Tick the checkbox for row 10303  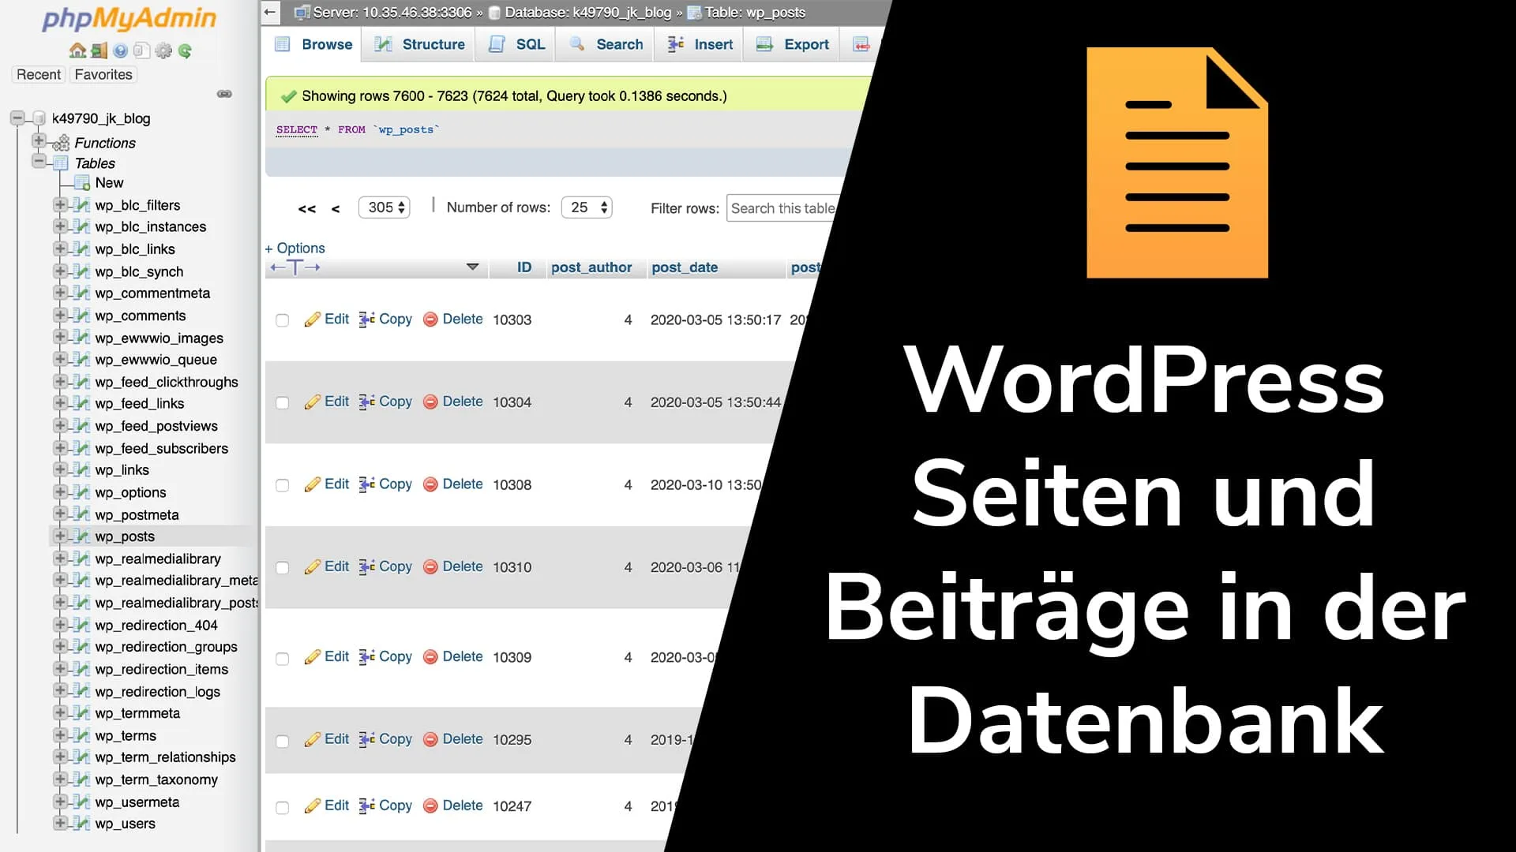[x=282, y=320]
